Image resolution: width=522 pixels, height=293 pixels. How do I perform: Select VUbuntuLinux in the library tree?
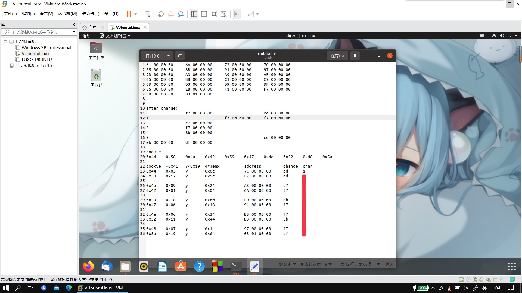[x=35, y=54]
